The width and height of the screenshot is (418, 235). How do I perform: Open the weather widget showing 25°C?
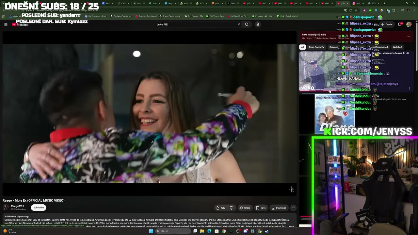point(9,231)
